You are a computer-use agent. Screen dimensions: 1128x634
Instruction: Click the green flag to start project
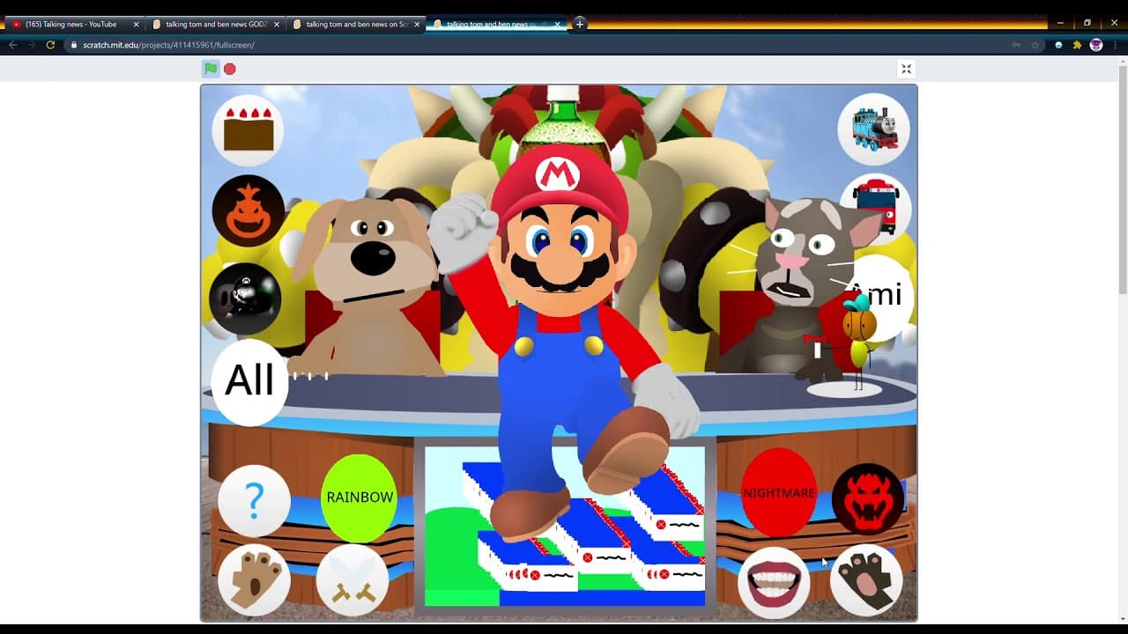211,69
